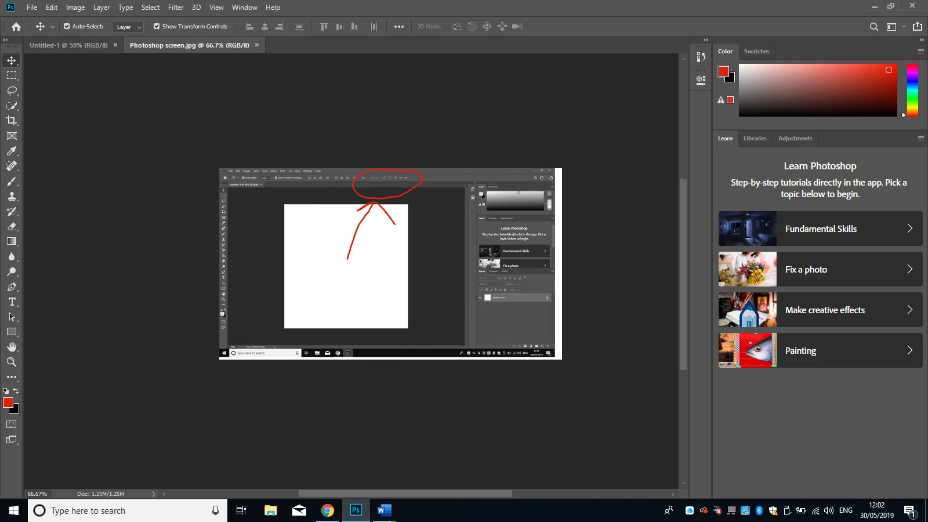Expand the Fix a photo chevron
928x522 pixels.
click(909, 269)
